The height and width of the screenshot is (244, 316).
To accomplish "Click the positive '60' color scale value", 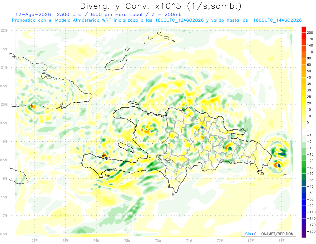I will [309, 65].
